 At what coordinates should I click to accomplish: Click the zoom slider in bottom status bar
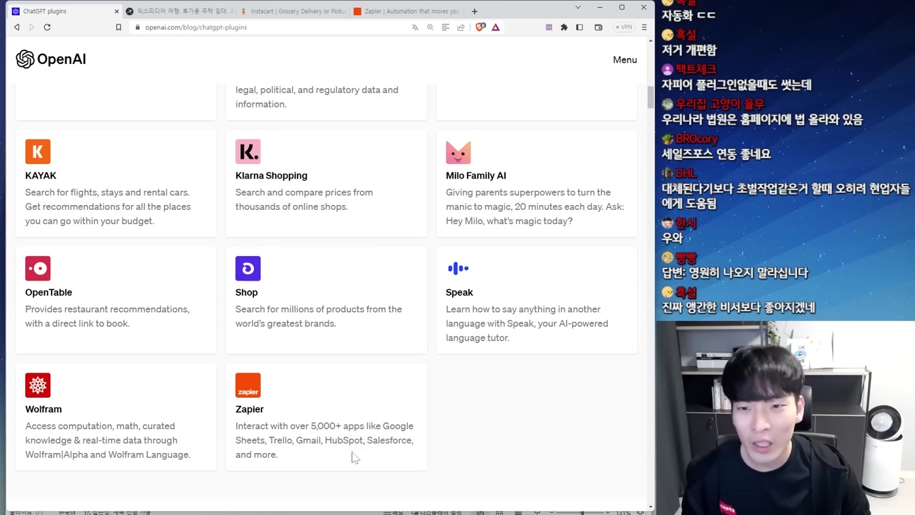point(580,512)
